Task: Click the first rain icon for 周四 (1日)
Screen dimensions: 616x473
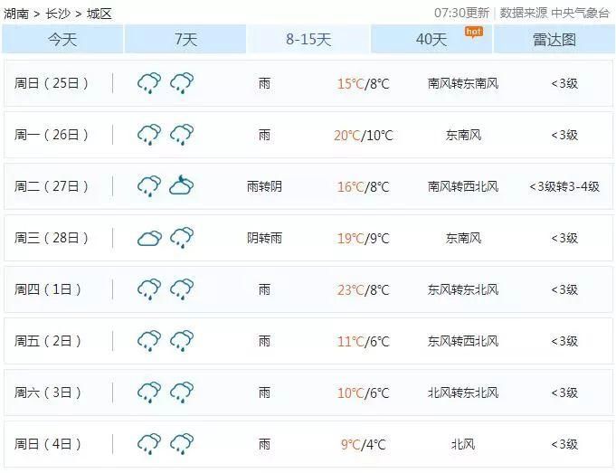Action: [149, 290]
